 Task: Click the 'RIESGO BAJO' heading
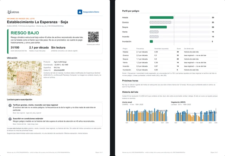tap(25, 33)
